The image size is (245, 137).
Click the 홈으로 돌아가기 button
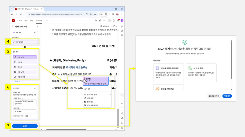pos(214,96)
